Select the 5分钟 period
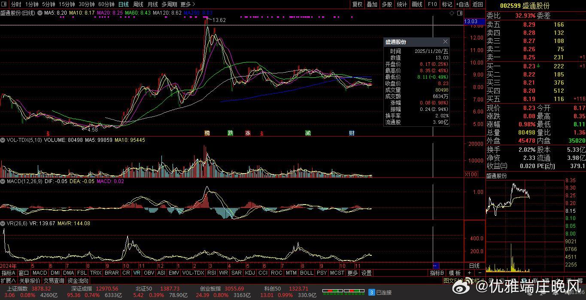This screenshot has width=586, height=300. [x=49, y=4]
